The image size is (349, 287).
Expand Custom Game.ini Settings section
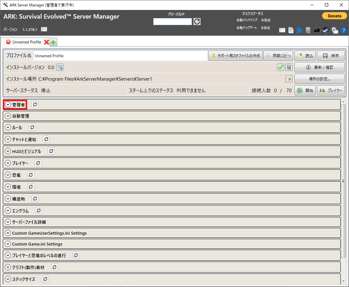click(8, 244)
